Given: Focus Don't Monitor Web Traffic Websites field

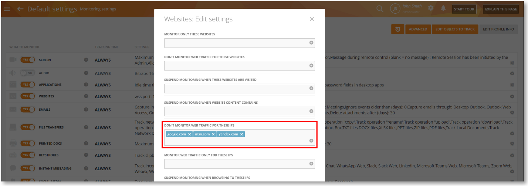Looking at the screenshot, I should tap(240, 66).
